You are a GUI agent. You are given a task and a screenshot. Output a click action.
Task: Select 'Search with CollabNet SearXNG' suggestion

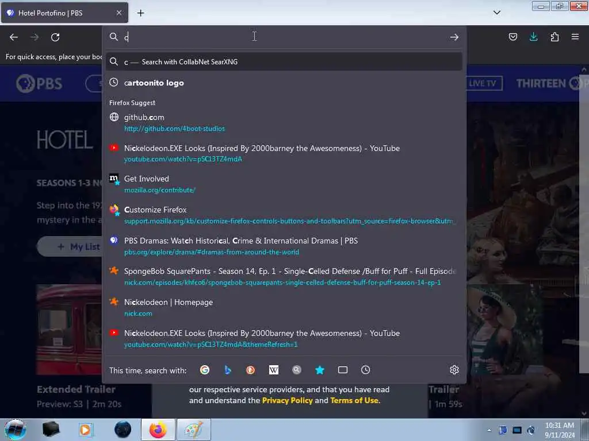(x=284, y=62)
